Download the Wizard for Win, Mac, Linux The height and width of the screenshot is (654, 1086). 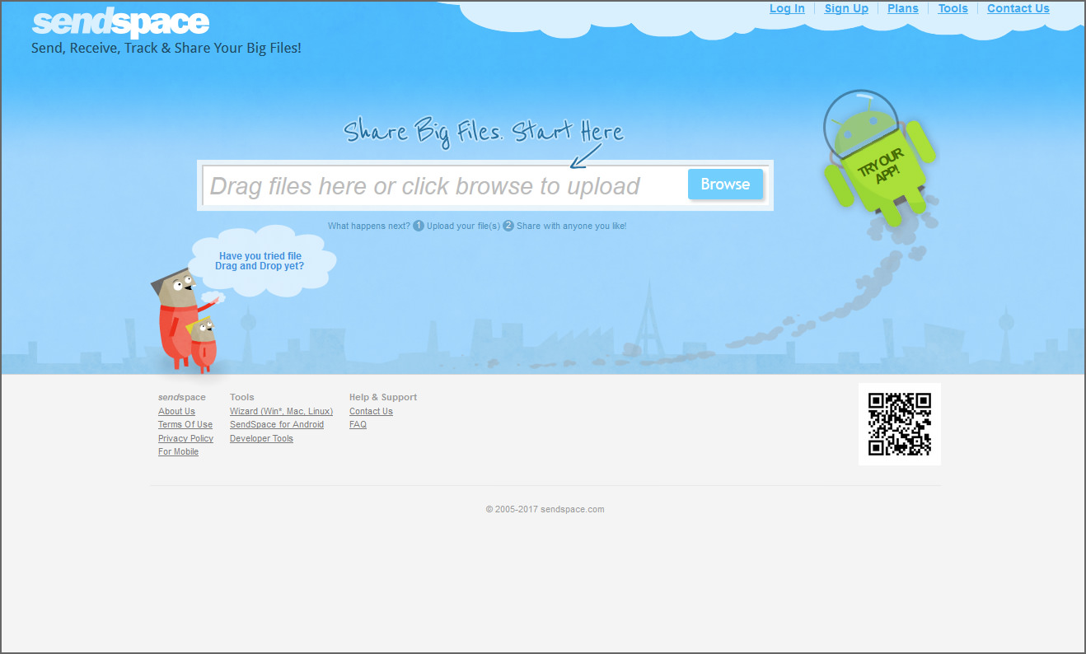(280, 411)
